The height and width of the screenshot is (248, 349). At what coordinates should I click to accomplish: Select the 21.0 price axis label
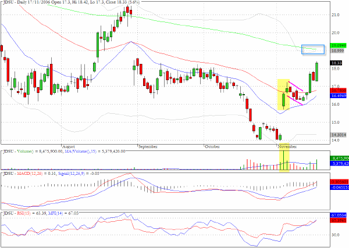335,15
